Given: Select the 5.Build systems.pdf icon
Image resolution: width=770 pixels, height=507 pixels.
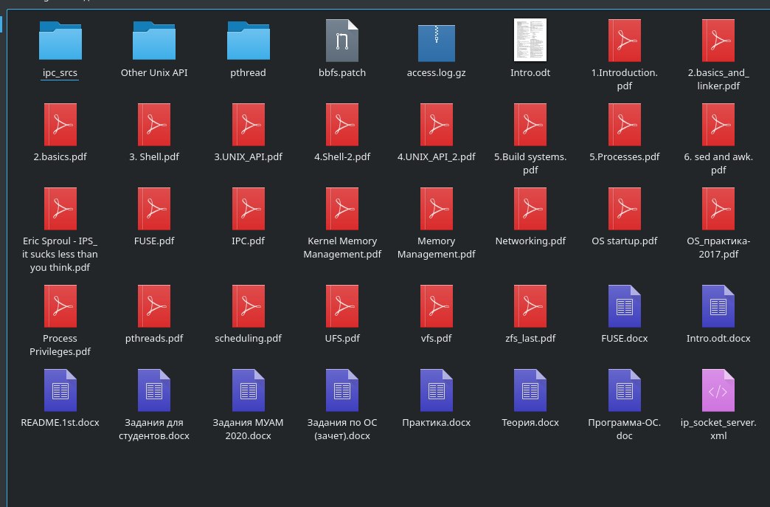Looking at the screenshot, I should pyautogui.click(x=530, y=125).
